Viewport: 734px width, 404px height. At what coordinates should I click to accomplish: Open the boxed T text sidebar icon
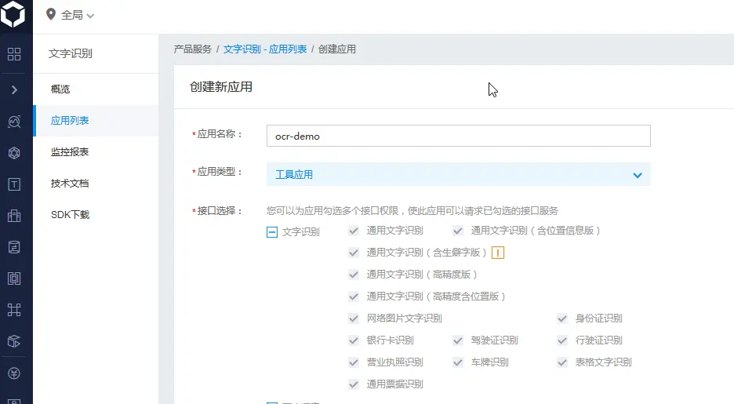click(x=14, y=184)
